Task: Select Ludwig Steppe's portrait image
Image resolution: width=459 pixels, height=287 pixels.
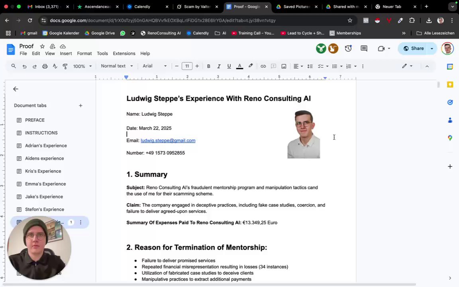Action: 304,134
